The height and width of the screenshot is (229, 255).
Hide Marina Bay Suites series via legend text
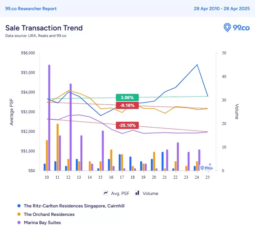pyautogui.click(x=42, y=222)
